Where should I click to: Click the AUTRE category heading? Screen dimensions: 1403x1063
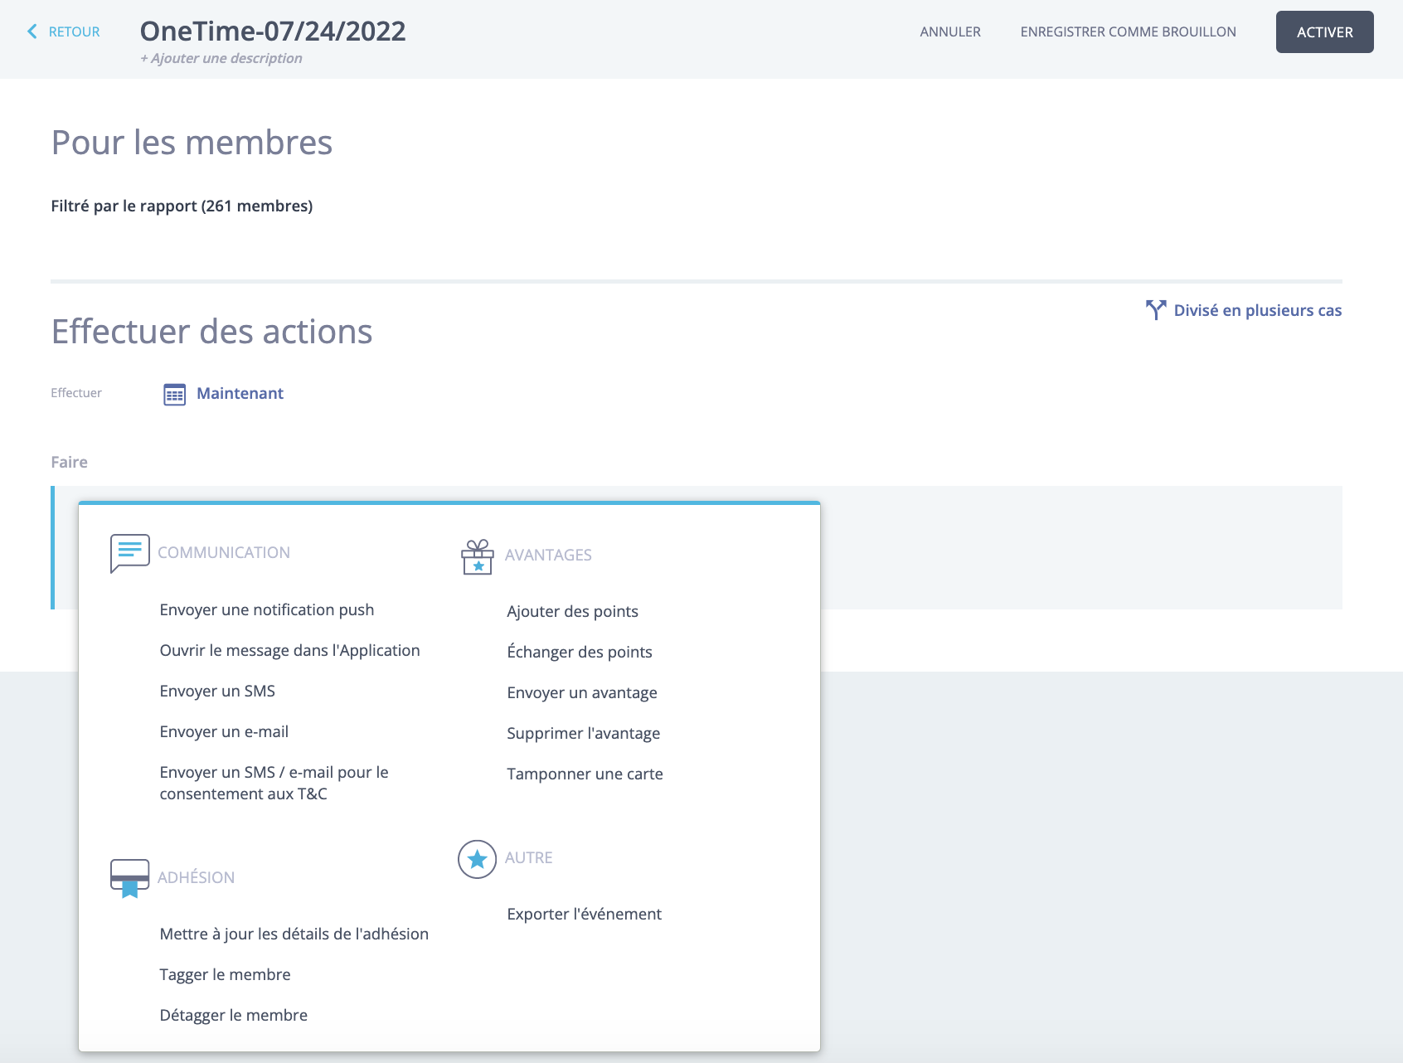[x=528, y=857]
